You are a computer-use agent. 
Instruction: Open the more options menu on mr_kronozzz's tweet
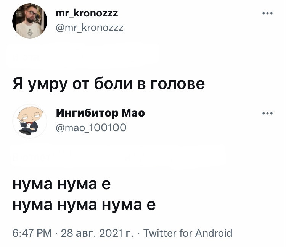(267, 14)
